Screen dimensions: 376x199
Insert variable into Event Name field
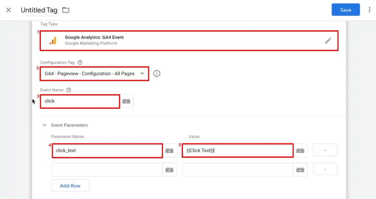click(x=126, y=101)
